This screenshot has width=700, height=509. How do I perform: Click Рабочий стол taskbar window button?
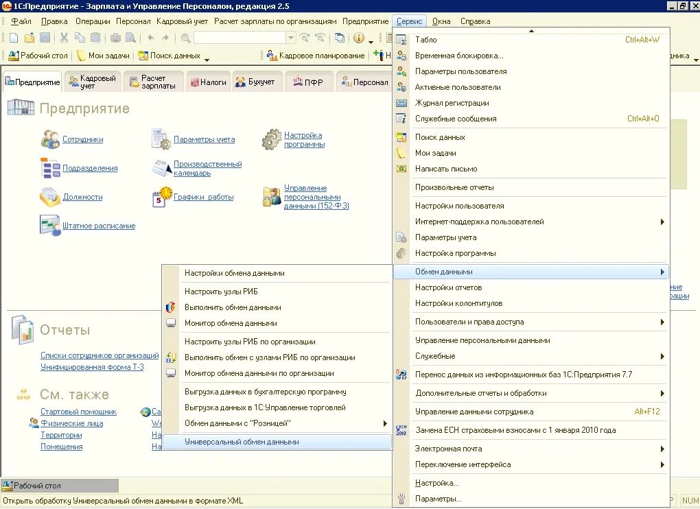[x=60, y=486]
